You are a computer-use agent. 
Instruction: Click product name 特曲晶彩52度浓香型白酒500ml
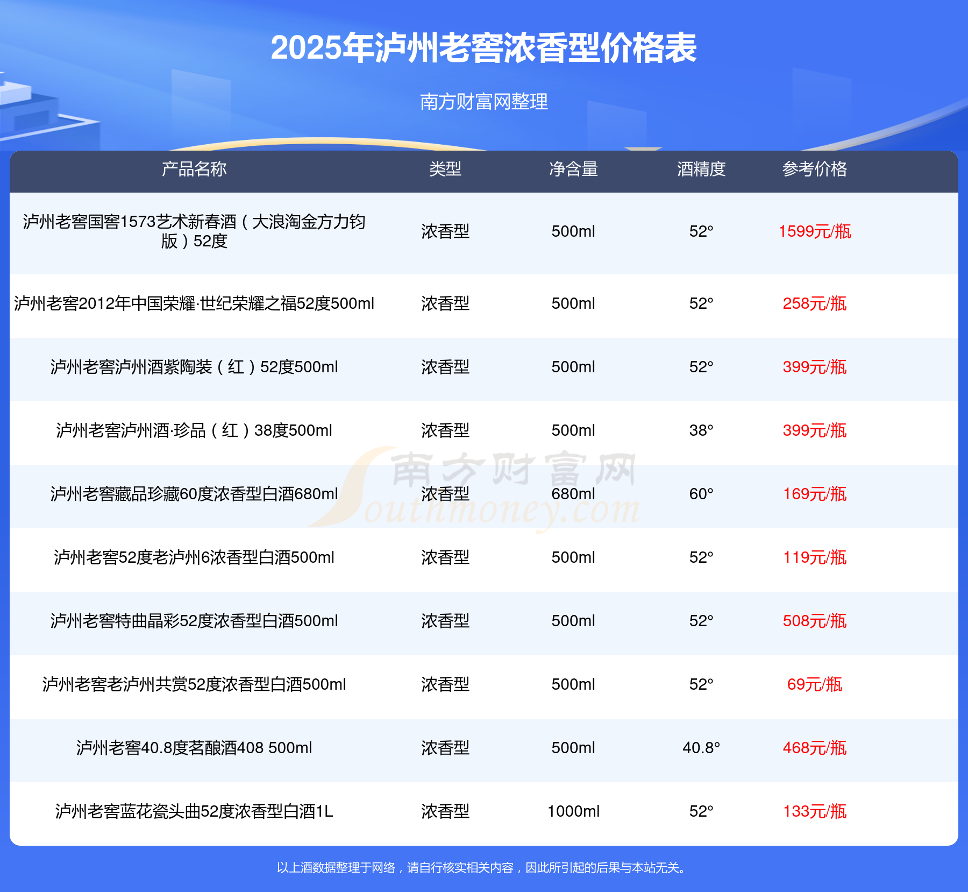click(194, 621)
